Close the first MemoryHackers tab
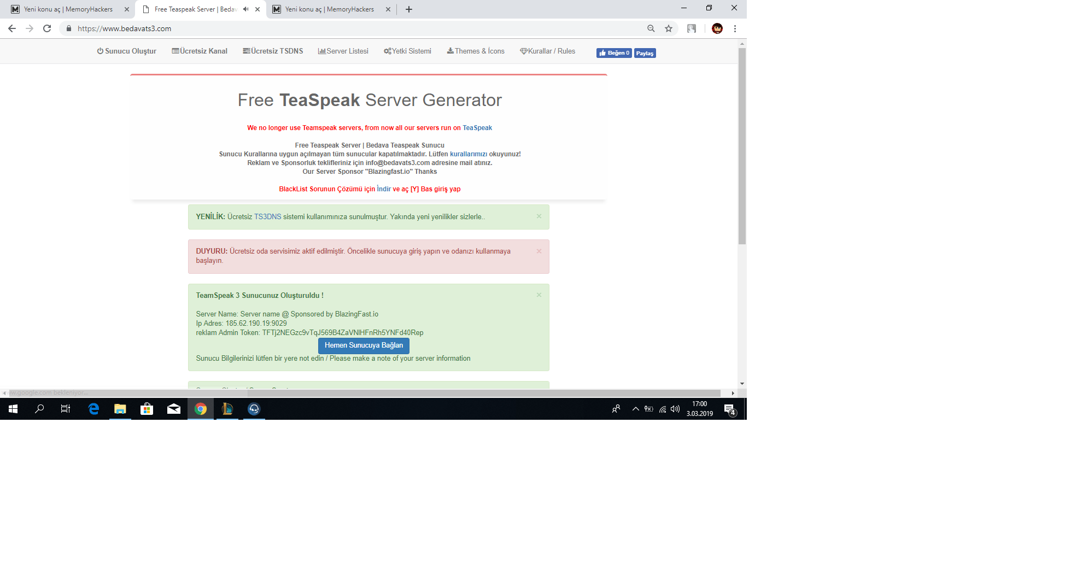1065x575 pixels. [x=127, y=9]
